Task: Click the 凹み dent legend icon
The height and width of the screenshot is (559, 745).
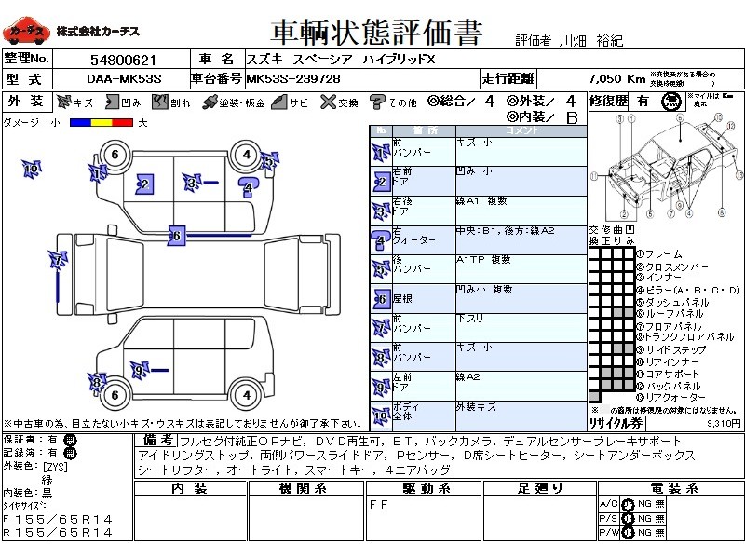Action: pos(112,102)
